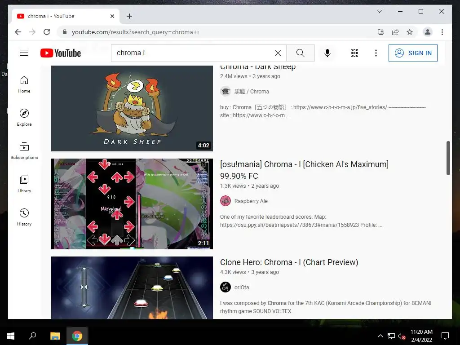Open the oriOta channel name
The image size is (460, 345).
tap(241, 287)
